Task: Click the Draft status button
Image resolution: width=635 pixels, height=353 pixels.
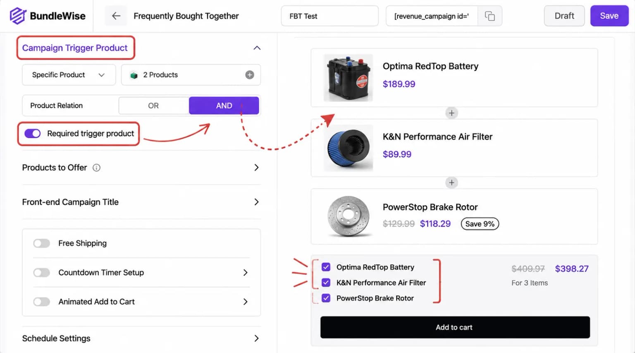Action: (564, 16)
